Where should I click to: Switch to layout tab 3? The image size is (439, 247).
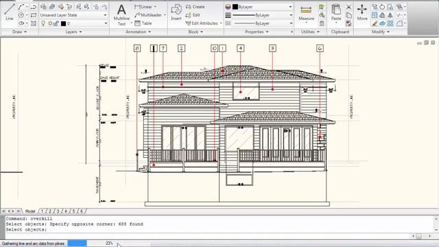pyautogui.click(x=58, y=211)
